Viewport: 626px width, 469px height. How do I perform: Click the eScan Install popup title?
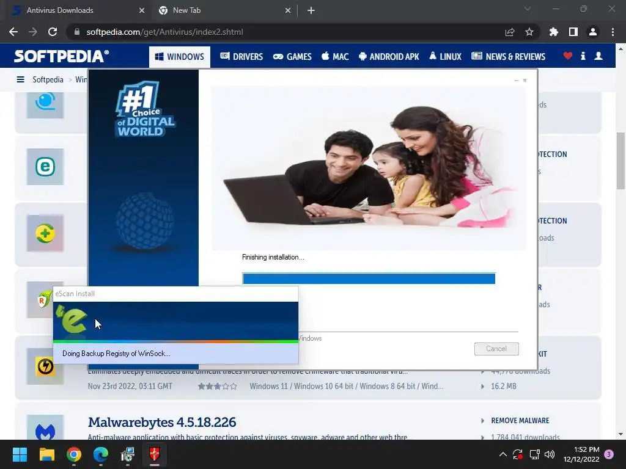pyautogui.click(x=75, y=294)
